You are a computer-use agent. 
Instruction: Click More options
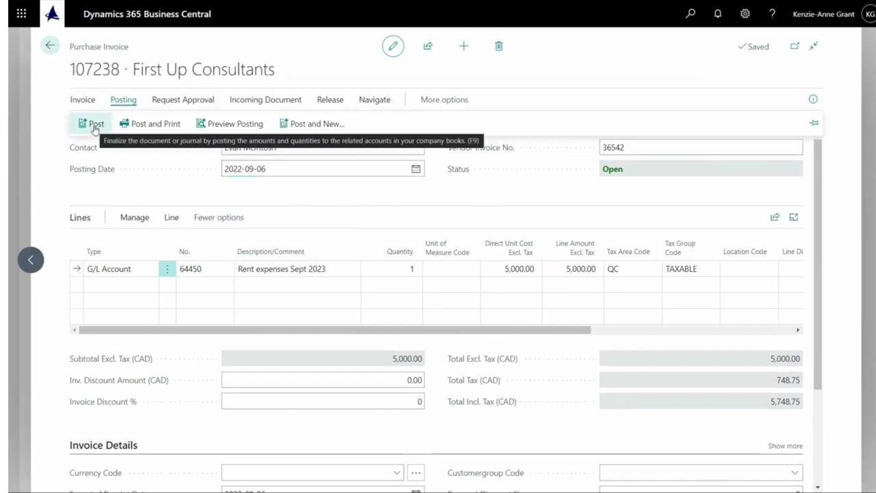[x=444, y=99]
